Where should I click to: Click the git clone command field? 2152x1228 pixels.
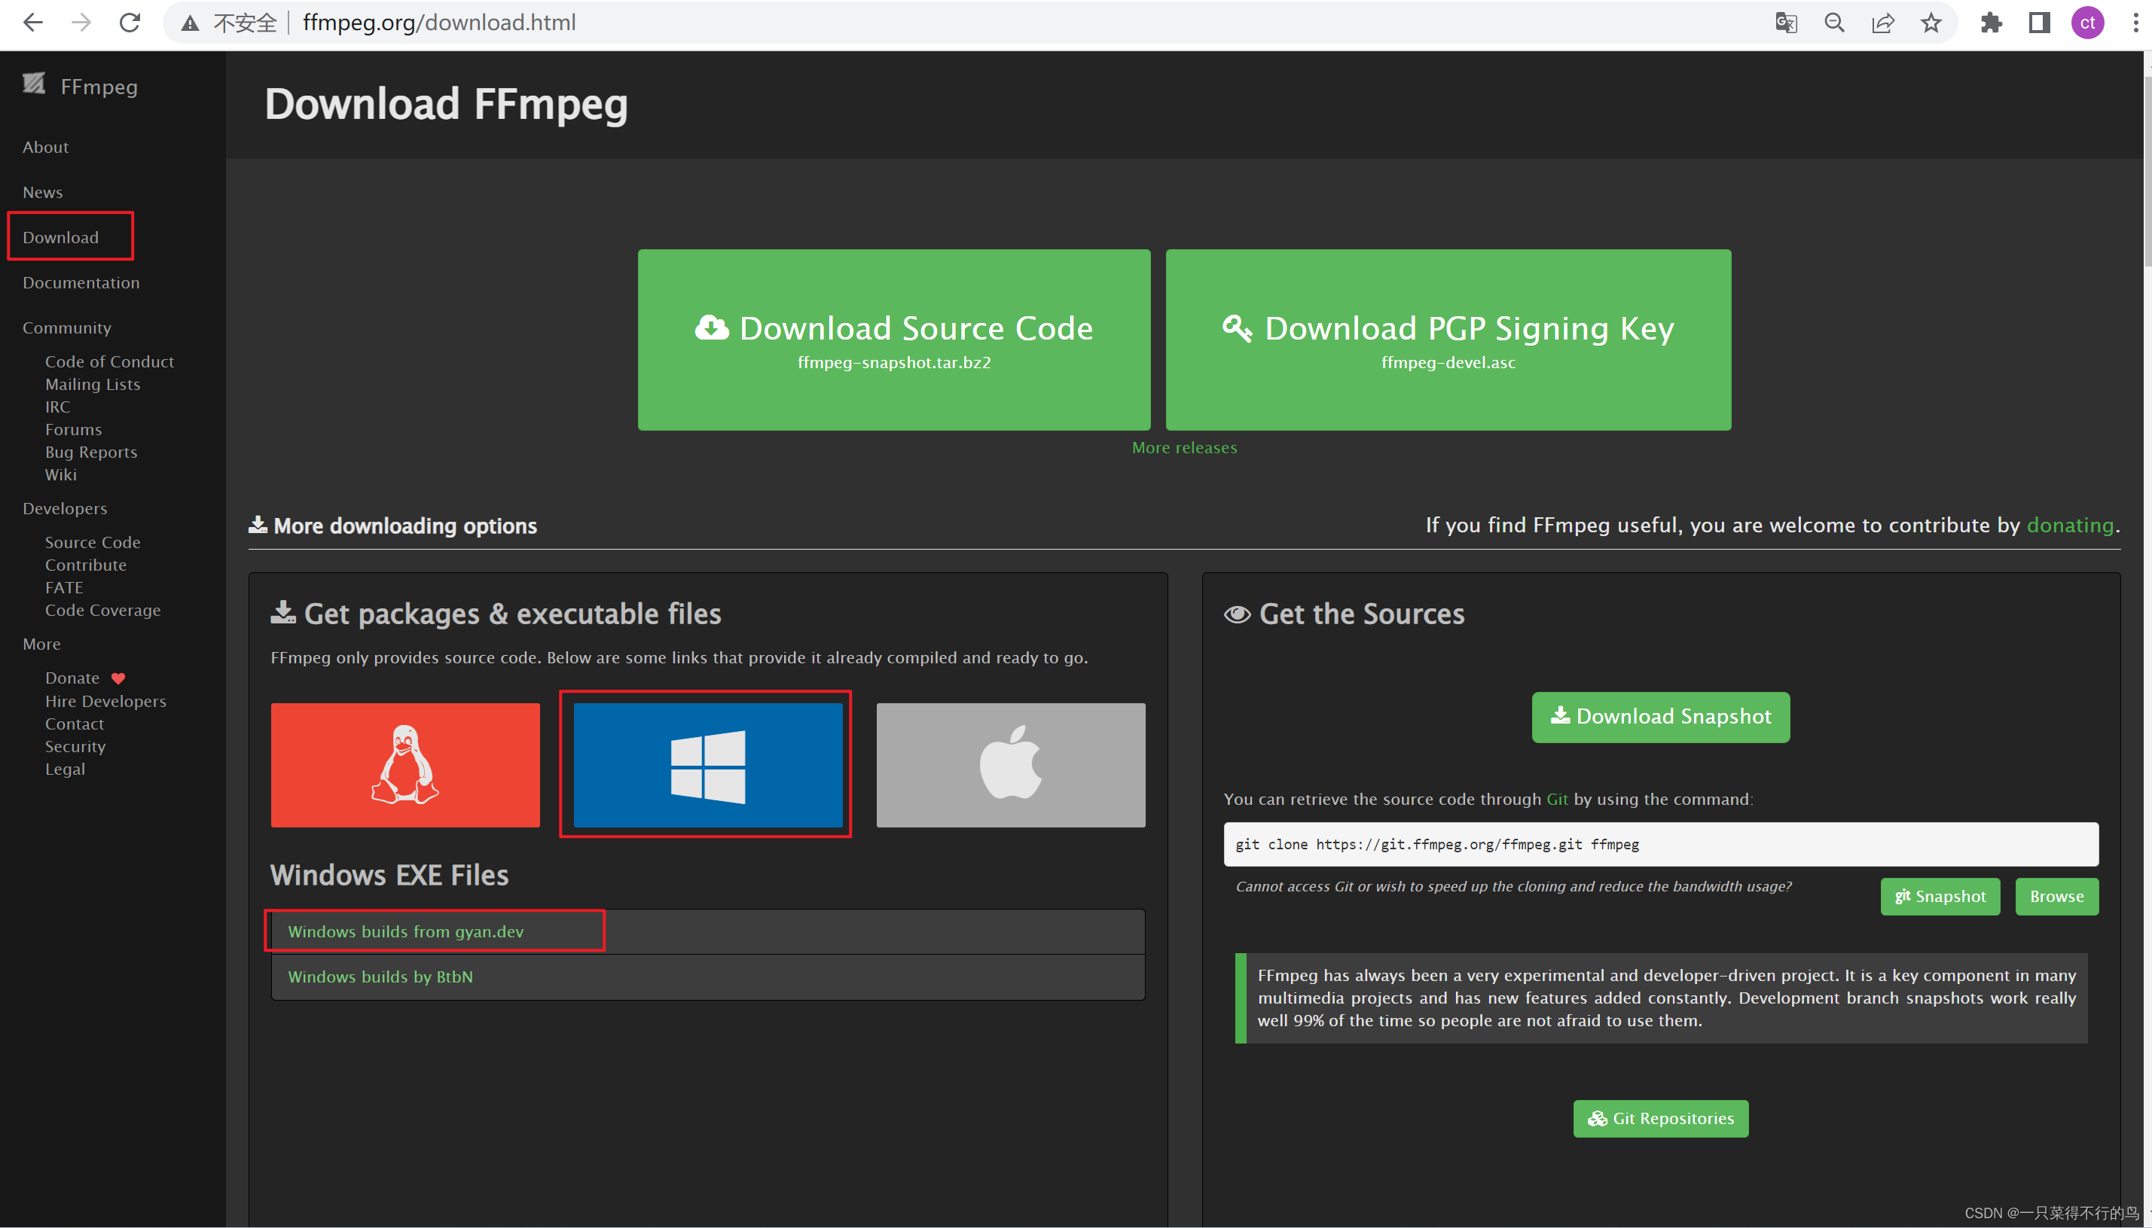pos(1660,844)
